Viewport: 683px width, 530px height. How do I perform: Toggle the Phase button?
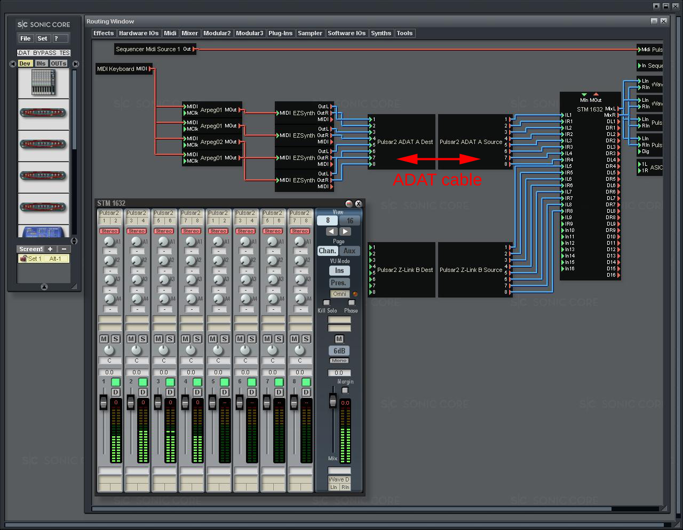(351, 303)
